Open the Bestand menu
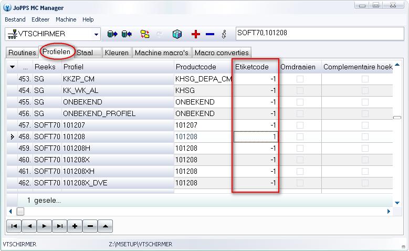Viewport: 409px width, 251px height. [15, 19]
